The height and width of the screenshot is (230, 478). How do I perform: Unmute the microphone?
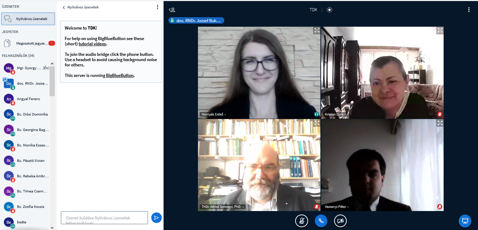(x=301, y=221)
